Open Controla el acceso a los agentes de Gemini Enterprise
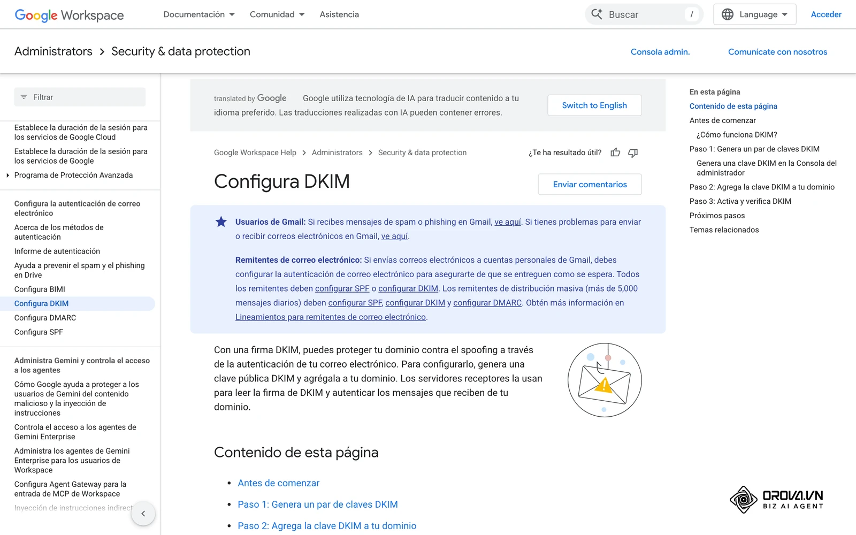This screenshot has height=535, width=856. coord(75,432)
